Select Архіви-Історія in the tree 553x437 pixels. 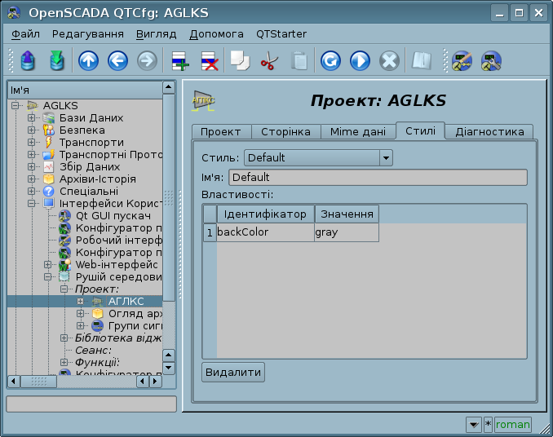[x=97, y=179]
